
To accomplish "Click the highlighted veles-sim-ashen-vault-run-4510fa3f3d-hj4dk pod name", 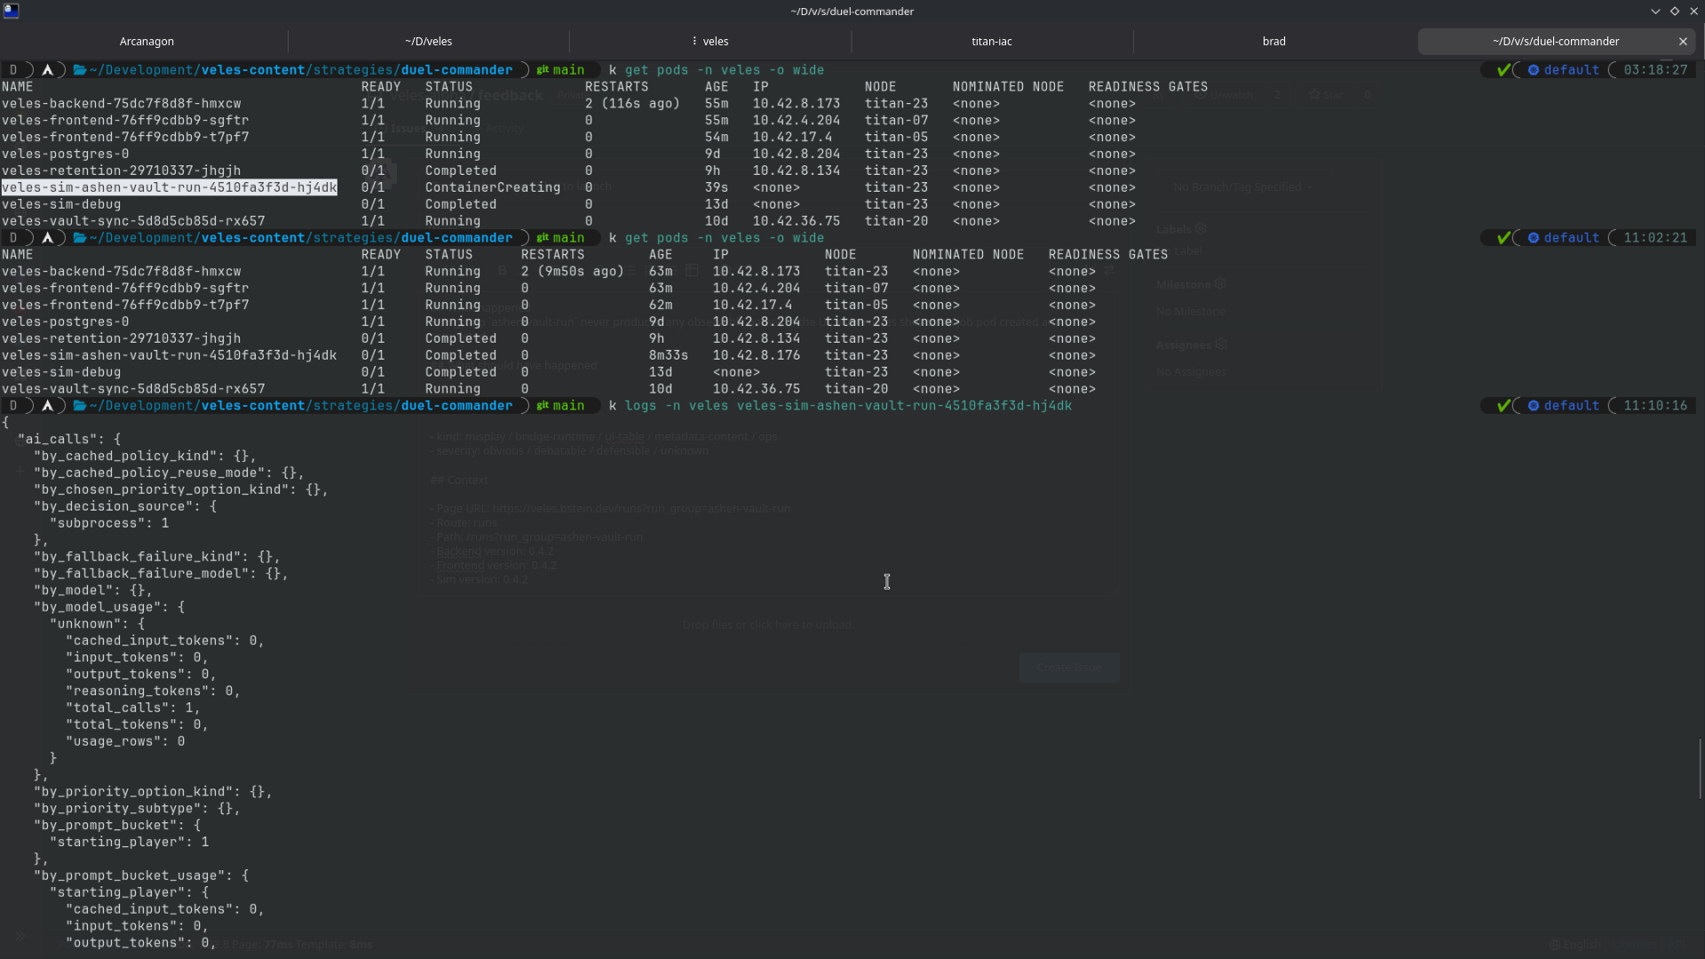I will [170, 187].
